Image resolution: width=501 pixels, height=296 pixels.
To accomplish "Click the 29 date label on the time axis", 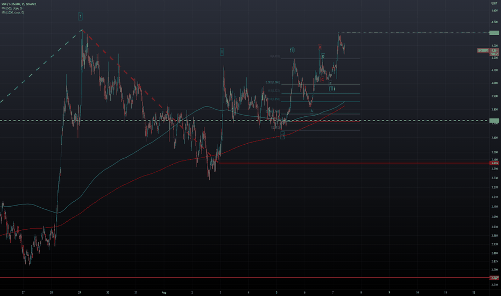I will tap(80, 292).
